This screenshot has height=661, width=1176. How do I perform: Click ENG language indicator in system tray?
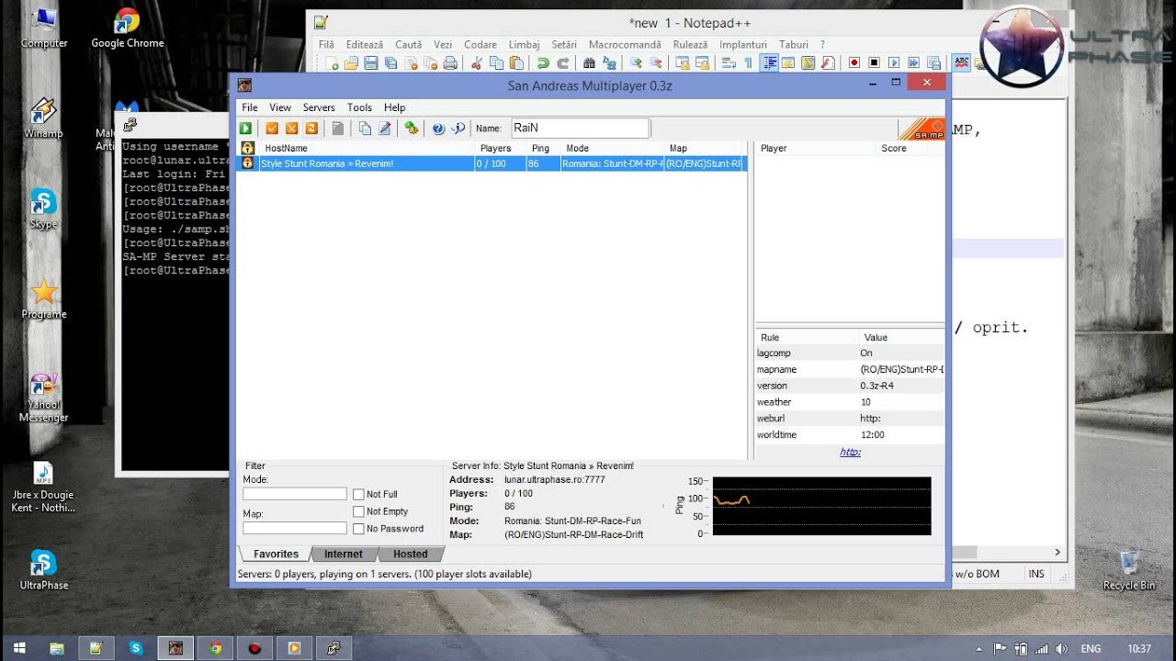1091,648
